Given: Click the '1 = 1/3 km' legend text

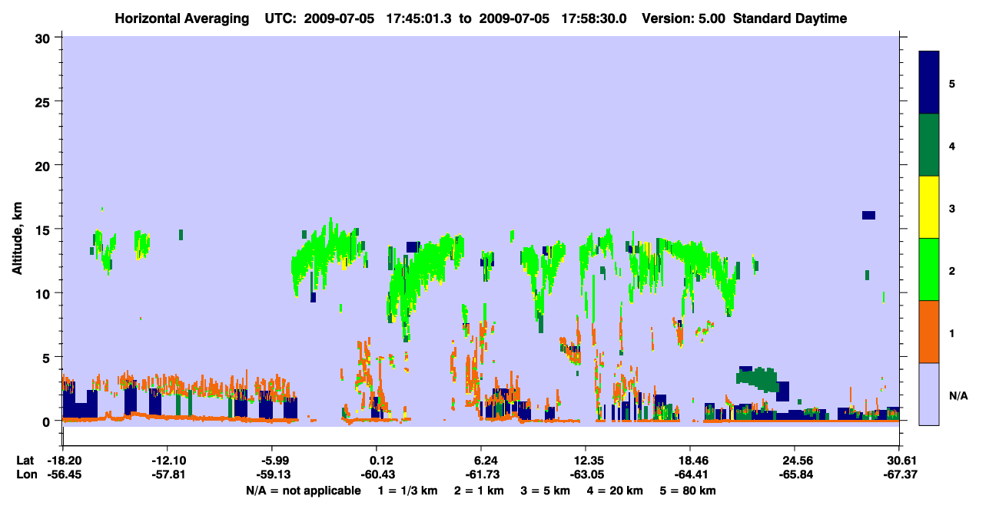Looking at the screenshot, I should (x=409, y=490).
